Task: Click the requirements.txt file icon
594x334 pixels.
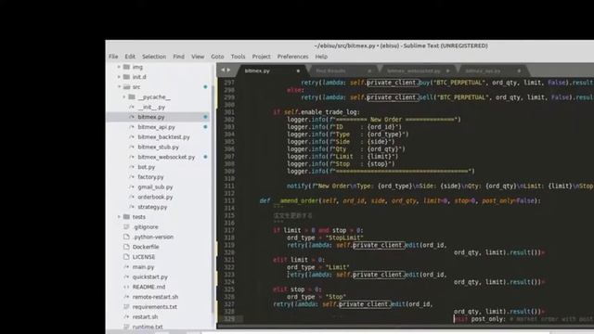Action: pyautogui.click(x=126, y=307)
